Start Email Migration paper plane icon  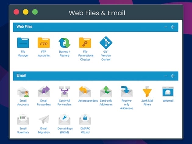tap(44, 120)
